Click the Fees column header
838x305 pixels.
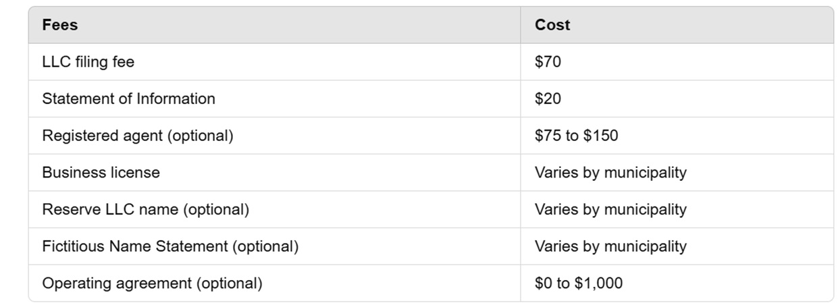point(60,26)
